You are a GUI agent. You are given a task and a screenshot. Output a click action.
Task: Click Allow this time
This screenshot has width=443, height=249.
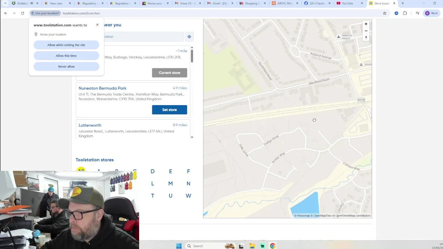[x=66, y=56]
